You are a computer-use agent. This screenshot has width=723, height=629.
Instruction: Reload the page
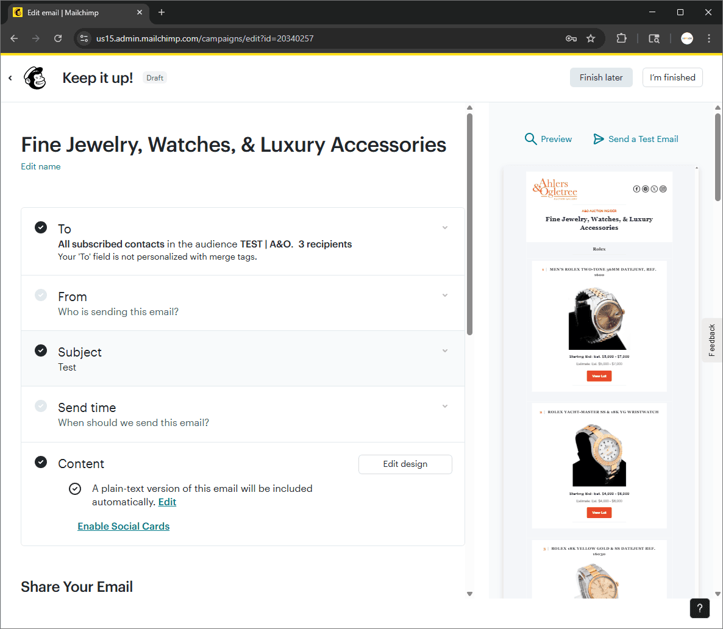58,38
